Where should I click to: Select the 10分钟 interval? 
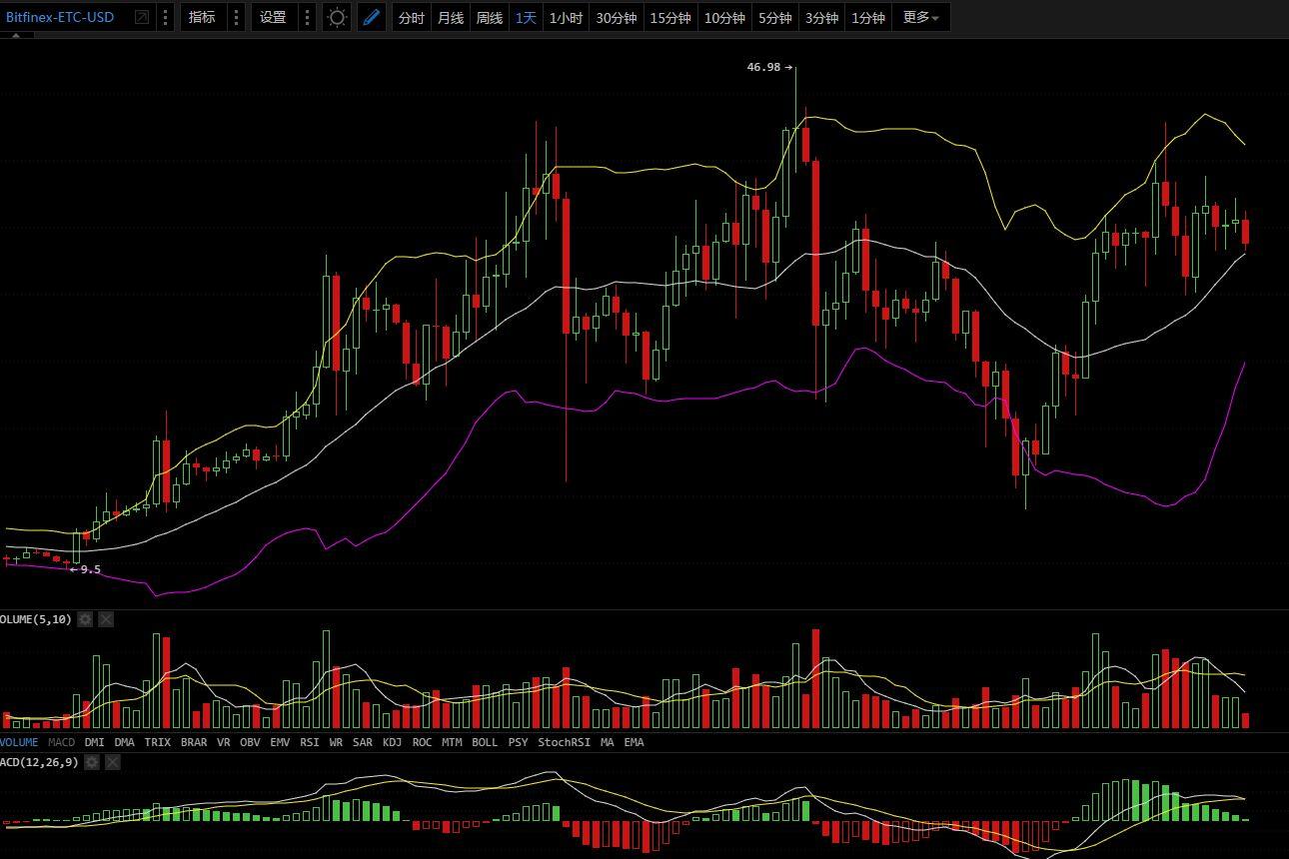(x=724, y=18)
